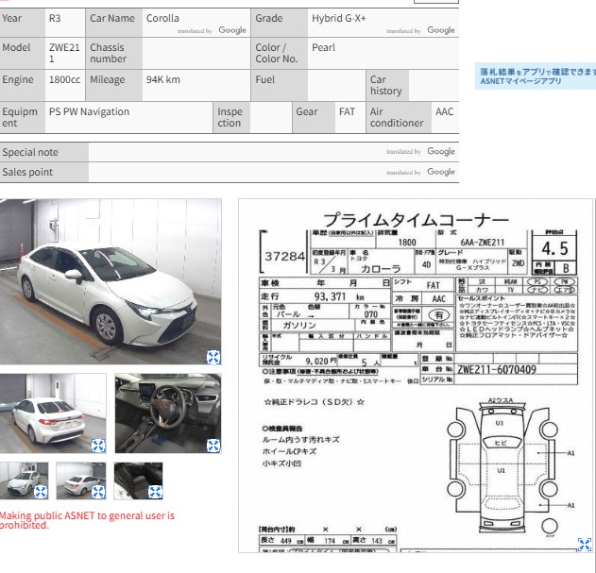This screenshot has width=596, height=573.
Task: Open the main white Corolla front photo
Action: (111, 281)
